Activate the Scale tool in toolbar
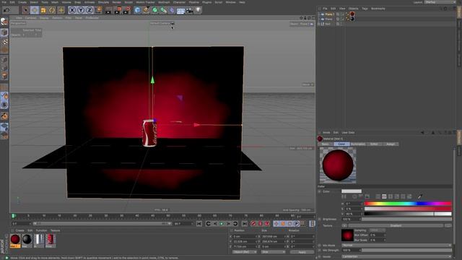Image resolution: width=462 pixels, height=260 pixels. 43,10
